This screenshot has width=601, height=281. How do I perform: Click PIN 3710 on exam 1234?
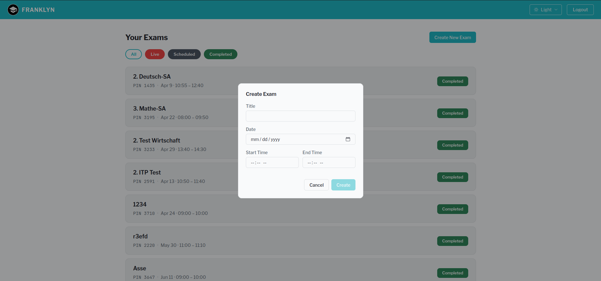tap(144, 213)
